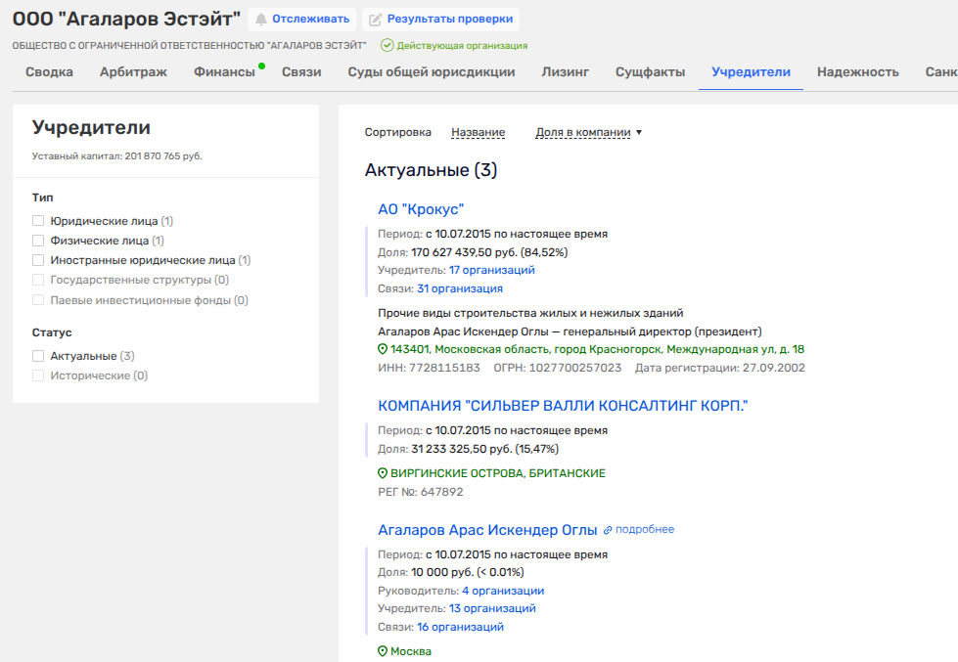Click the location pin before the Красногорск address
This screenshot has width=958, height=662.
[x=383, y=349]
